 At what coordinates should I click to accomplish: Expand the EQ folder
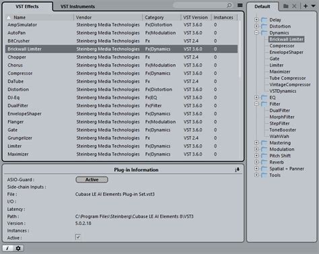tap(256, 97)
